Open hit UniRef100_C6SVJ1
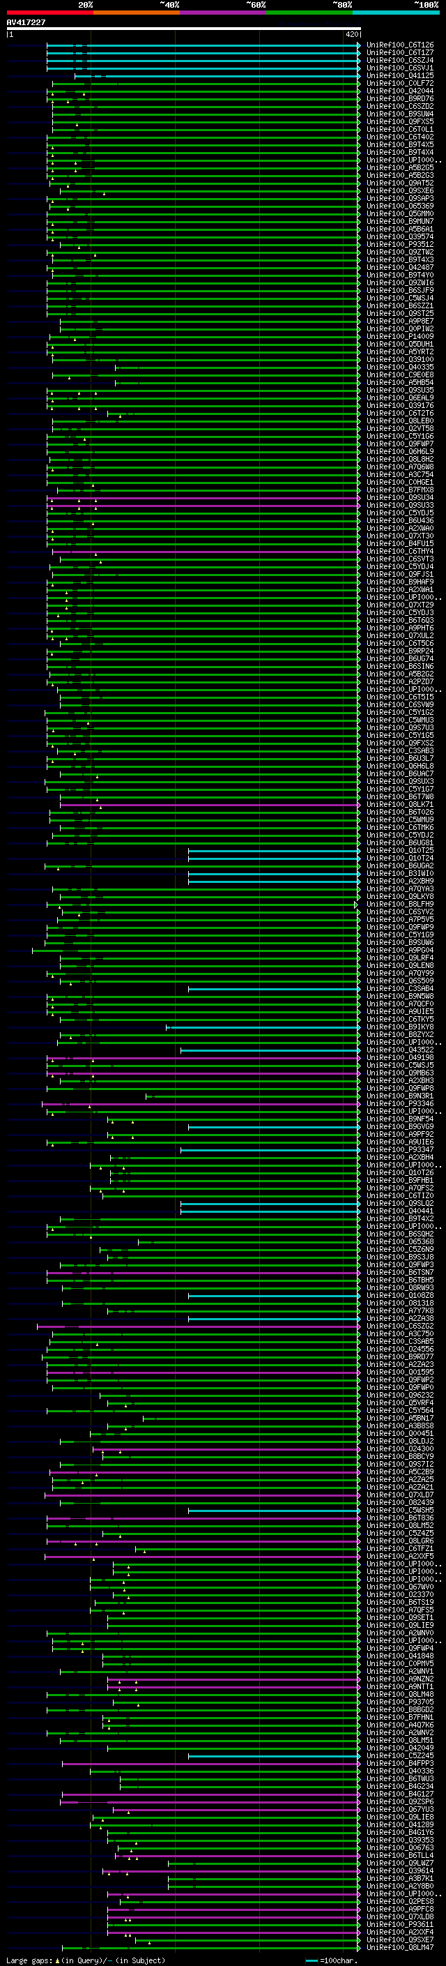 (x=399, y=68)
